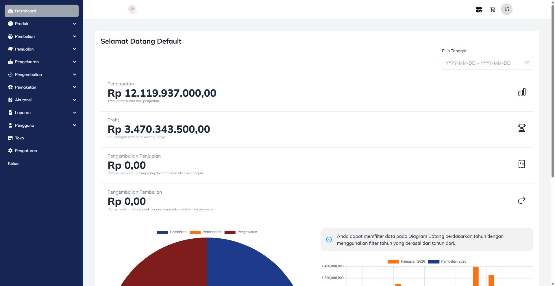Viewport: 555px width, 286px height.
Task: Click Keluar to log out
Action: click(14, 163)
